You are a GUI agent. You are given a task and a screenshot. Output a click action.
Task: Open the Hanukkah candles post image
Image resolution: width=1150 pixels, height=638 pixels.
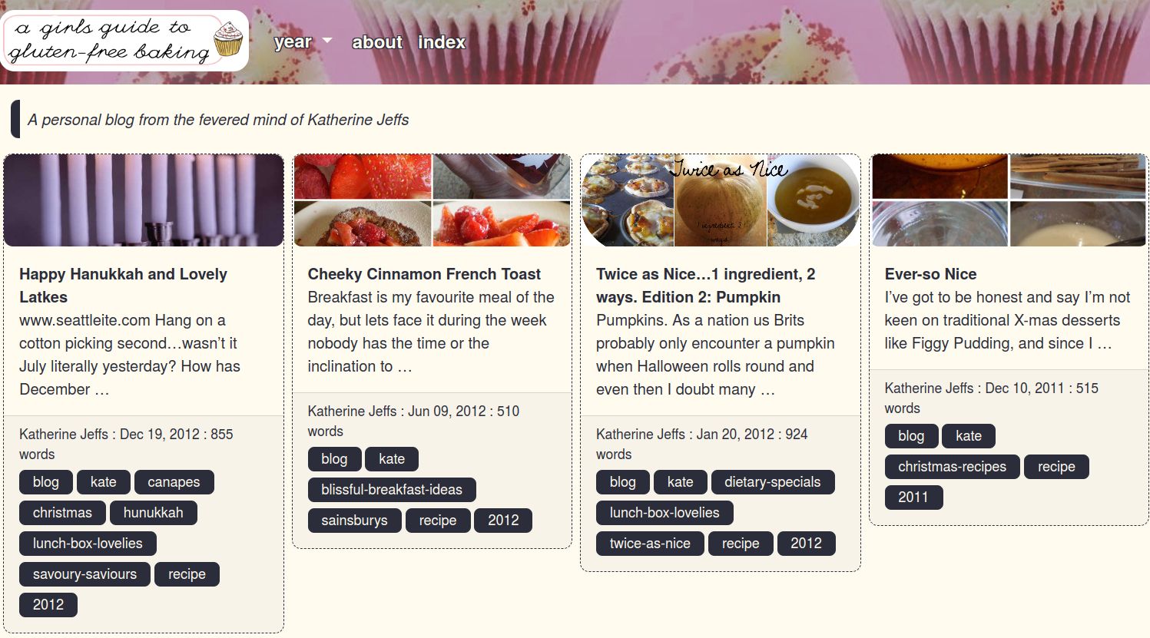coord(144,200)
